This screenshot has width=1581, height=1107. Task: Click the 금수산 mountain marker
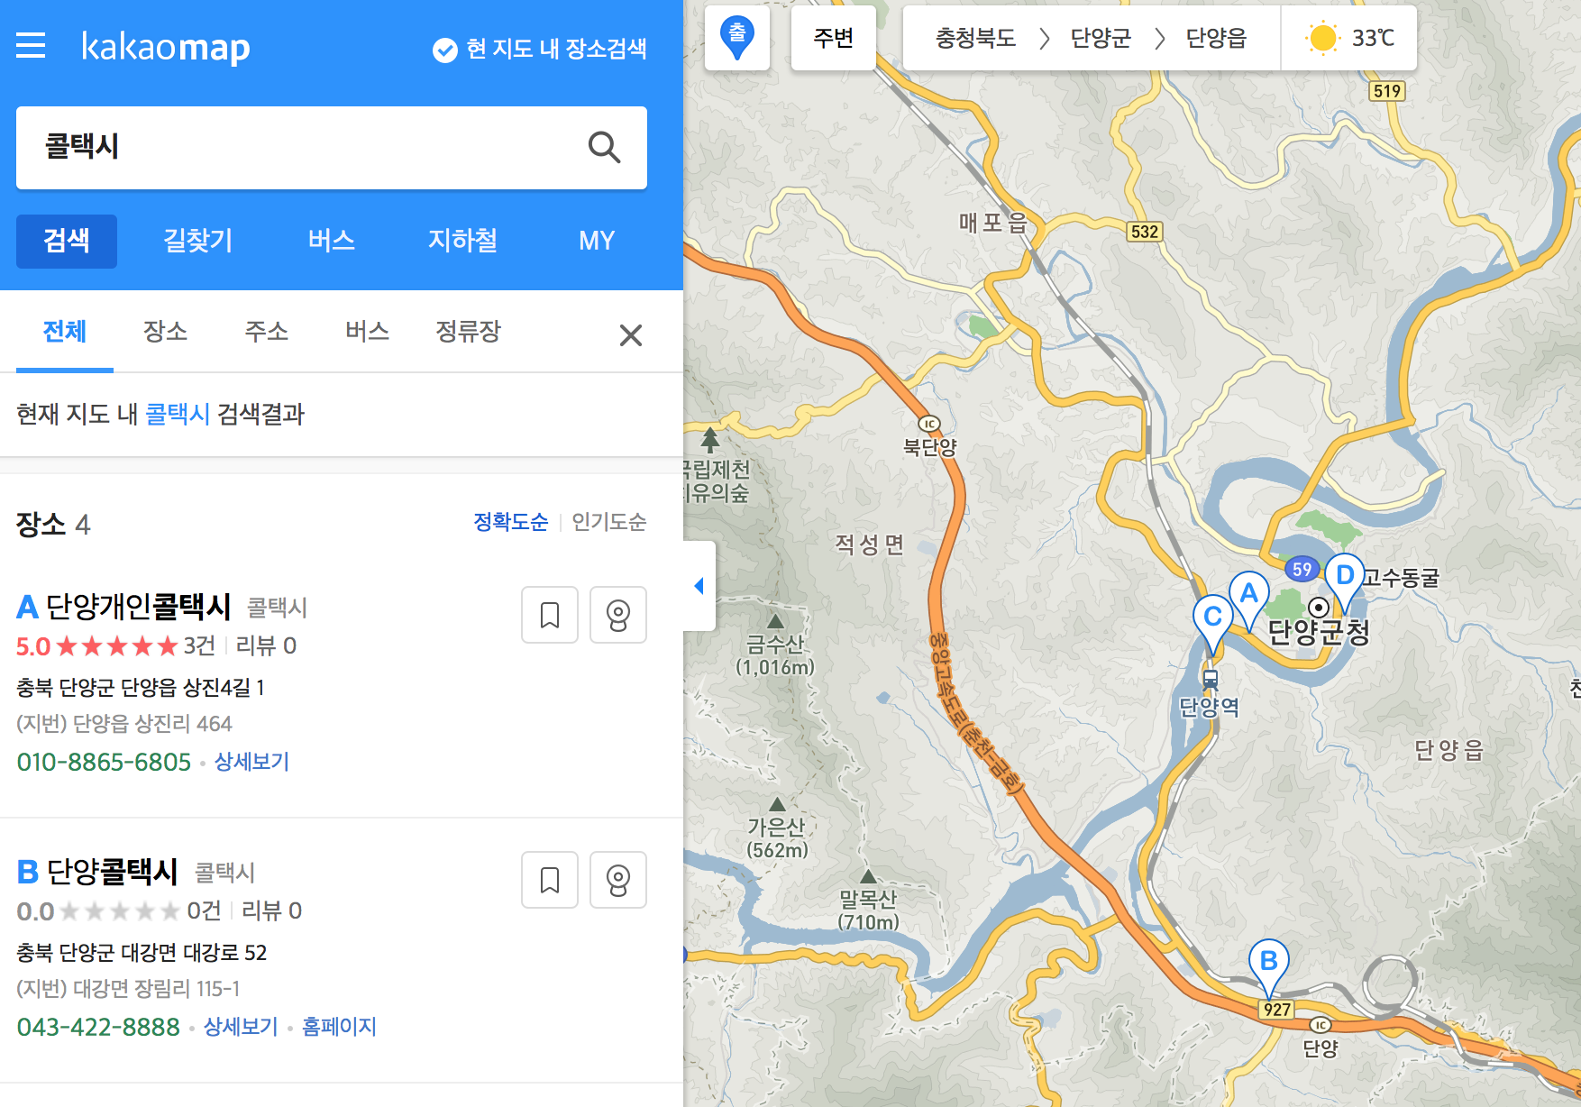(775, 622)
